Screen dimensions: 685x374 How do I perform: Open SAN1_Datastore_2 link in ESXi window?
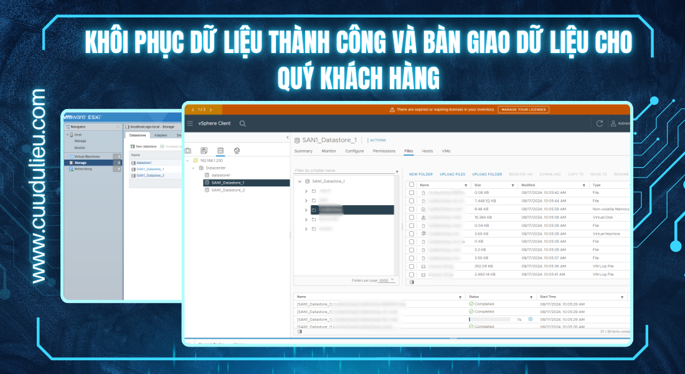click(x=150, y=175)
